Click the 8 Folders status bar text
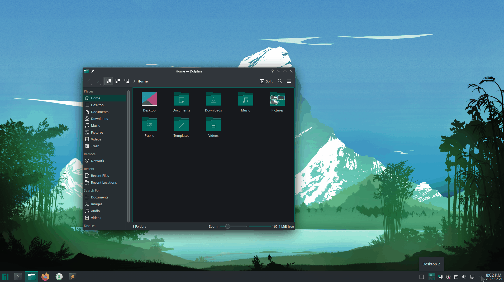Screen dimensions: 504x282 (x=139, y=226)
